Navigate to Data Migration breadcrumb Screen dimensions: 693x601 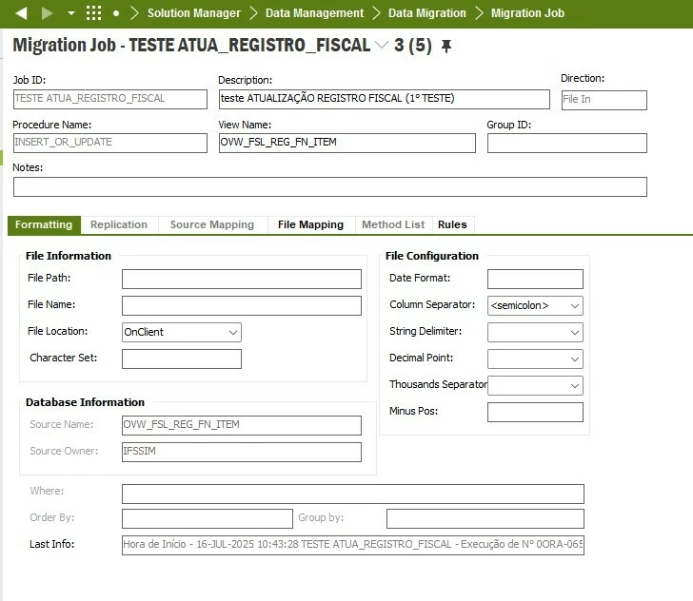pos(426,13)
